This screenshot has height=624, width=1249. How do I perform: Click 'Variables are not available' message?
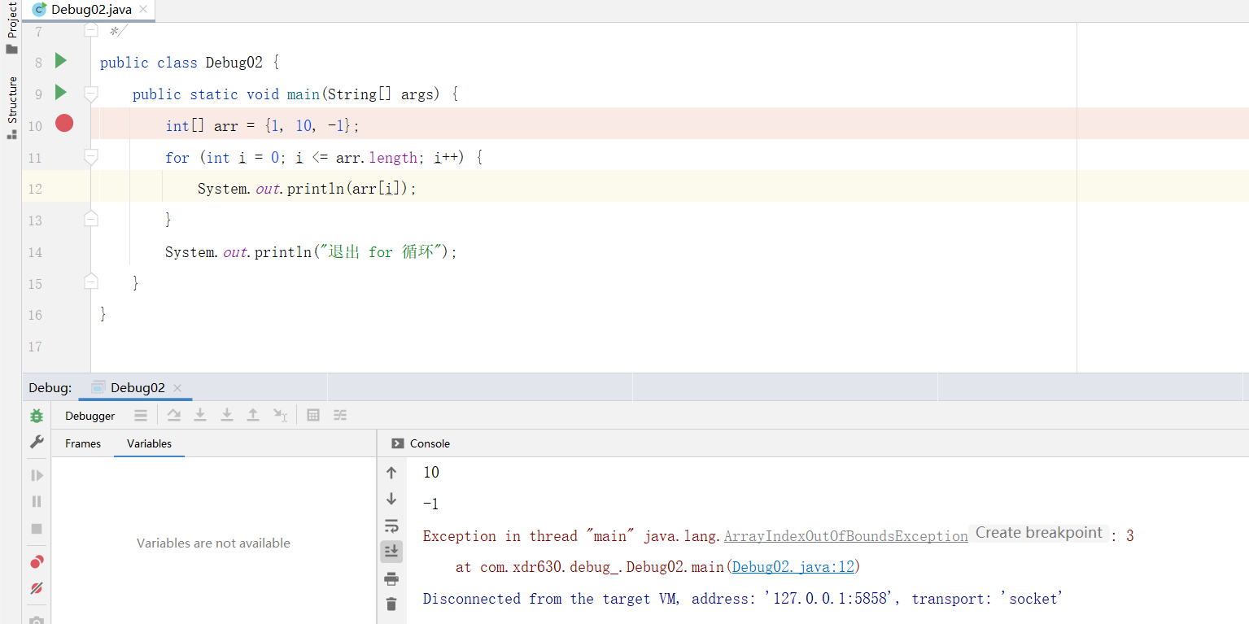click(x=213, y=543)
